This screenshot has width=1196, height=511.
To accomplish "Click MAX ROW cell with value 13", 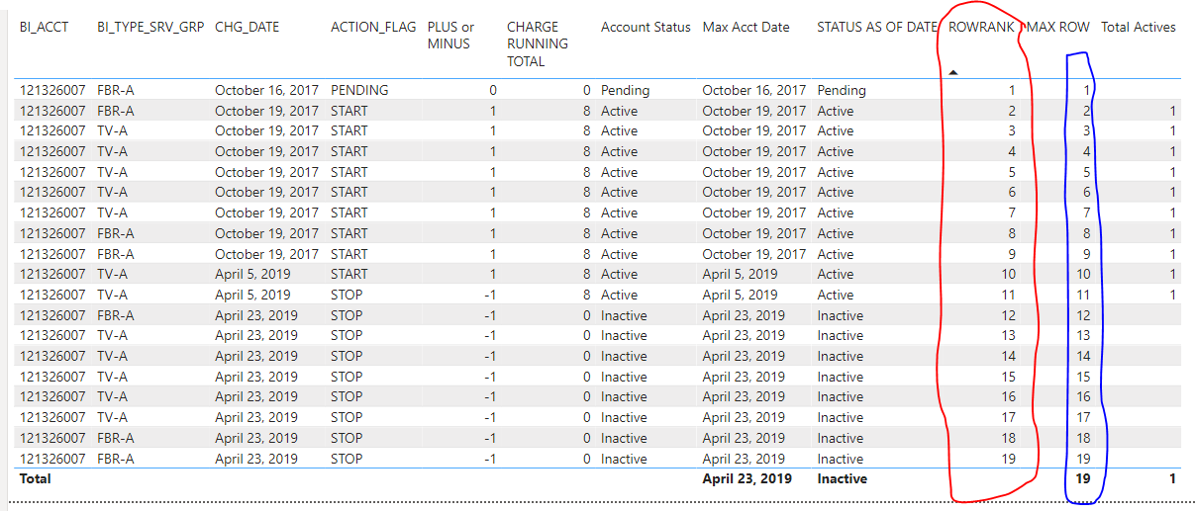I will click(x=1083, y=335).
